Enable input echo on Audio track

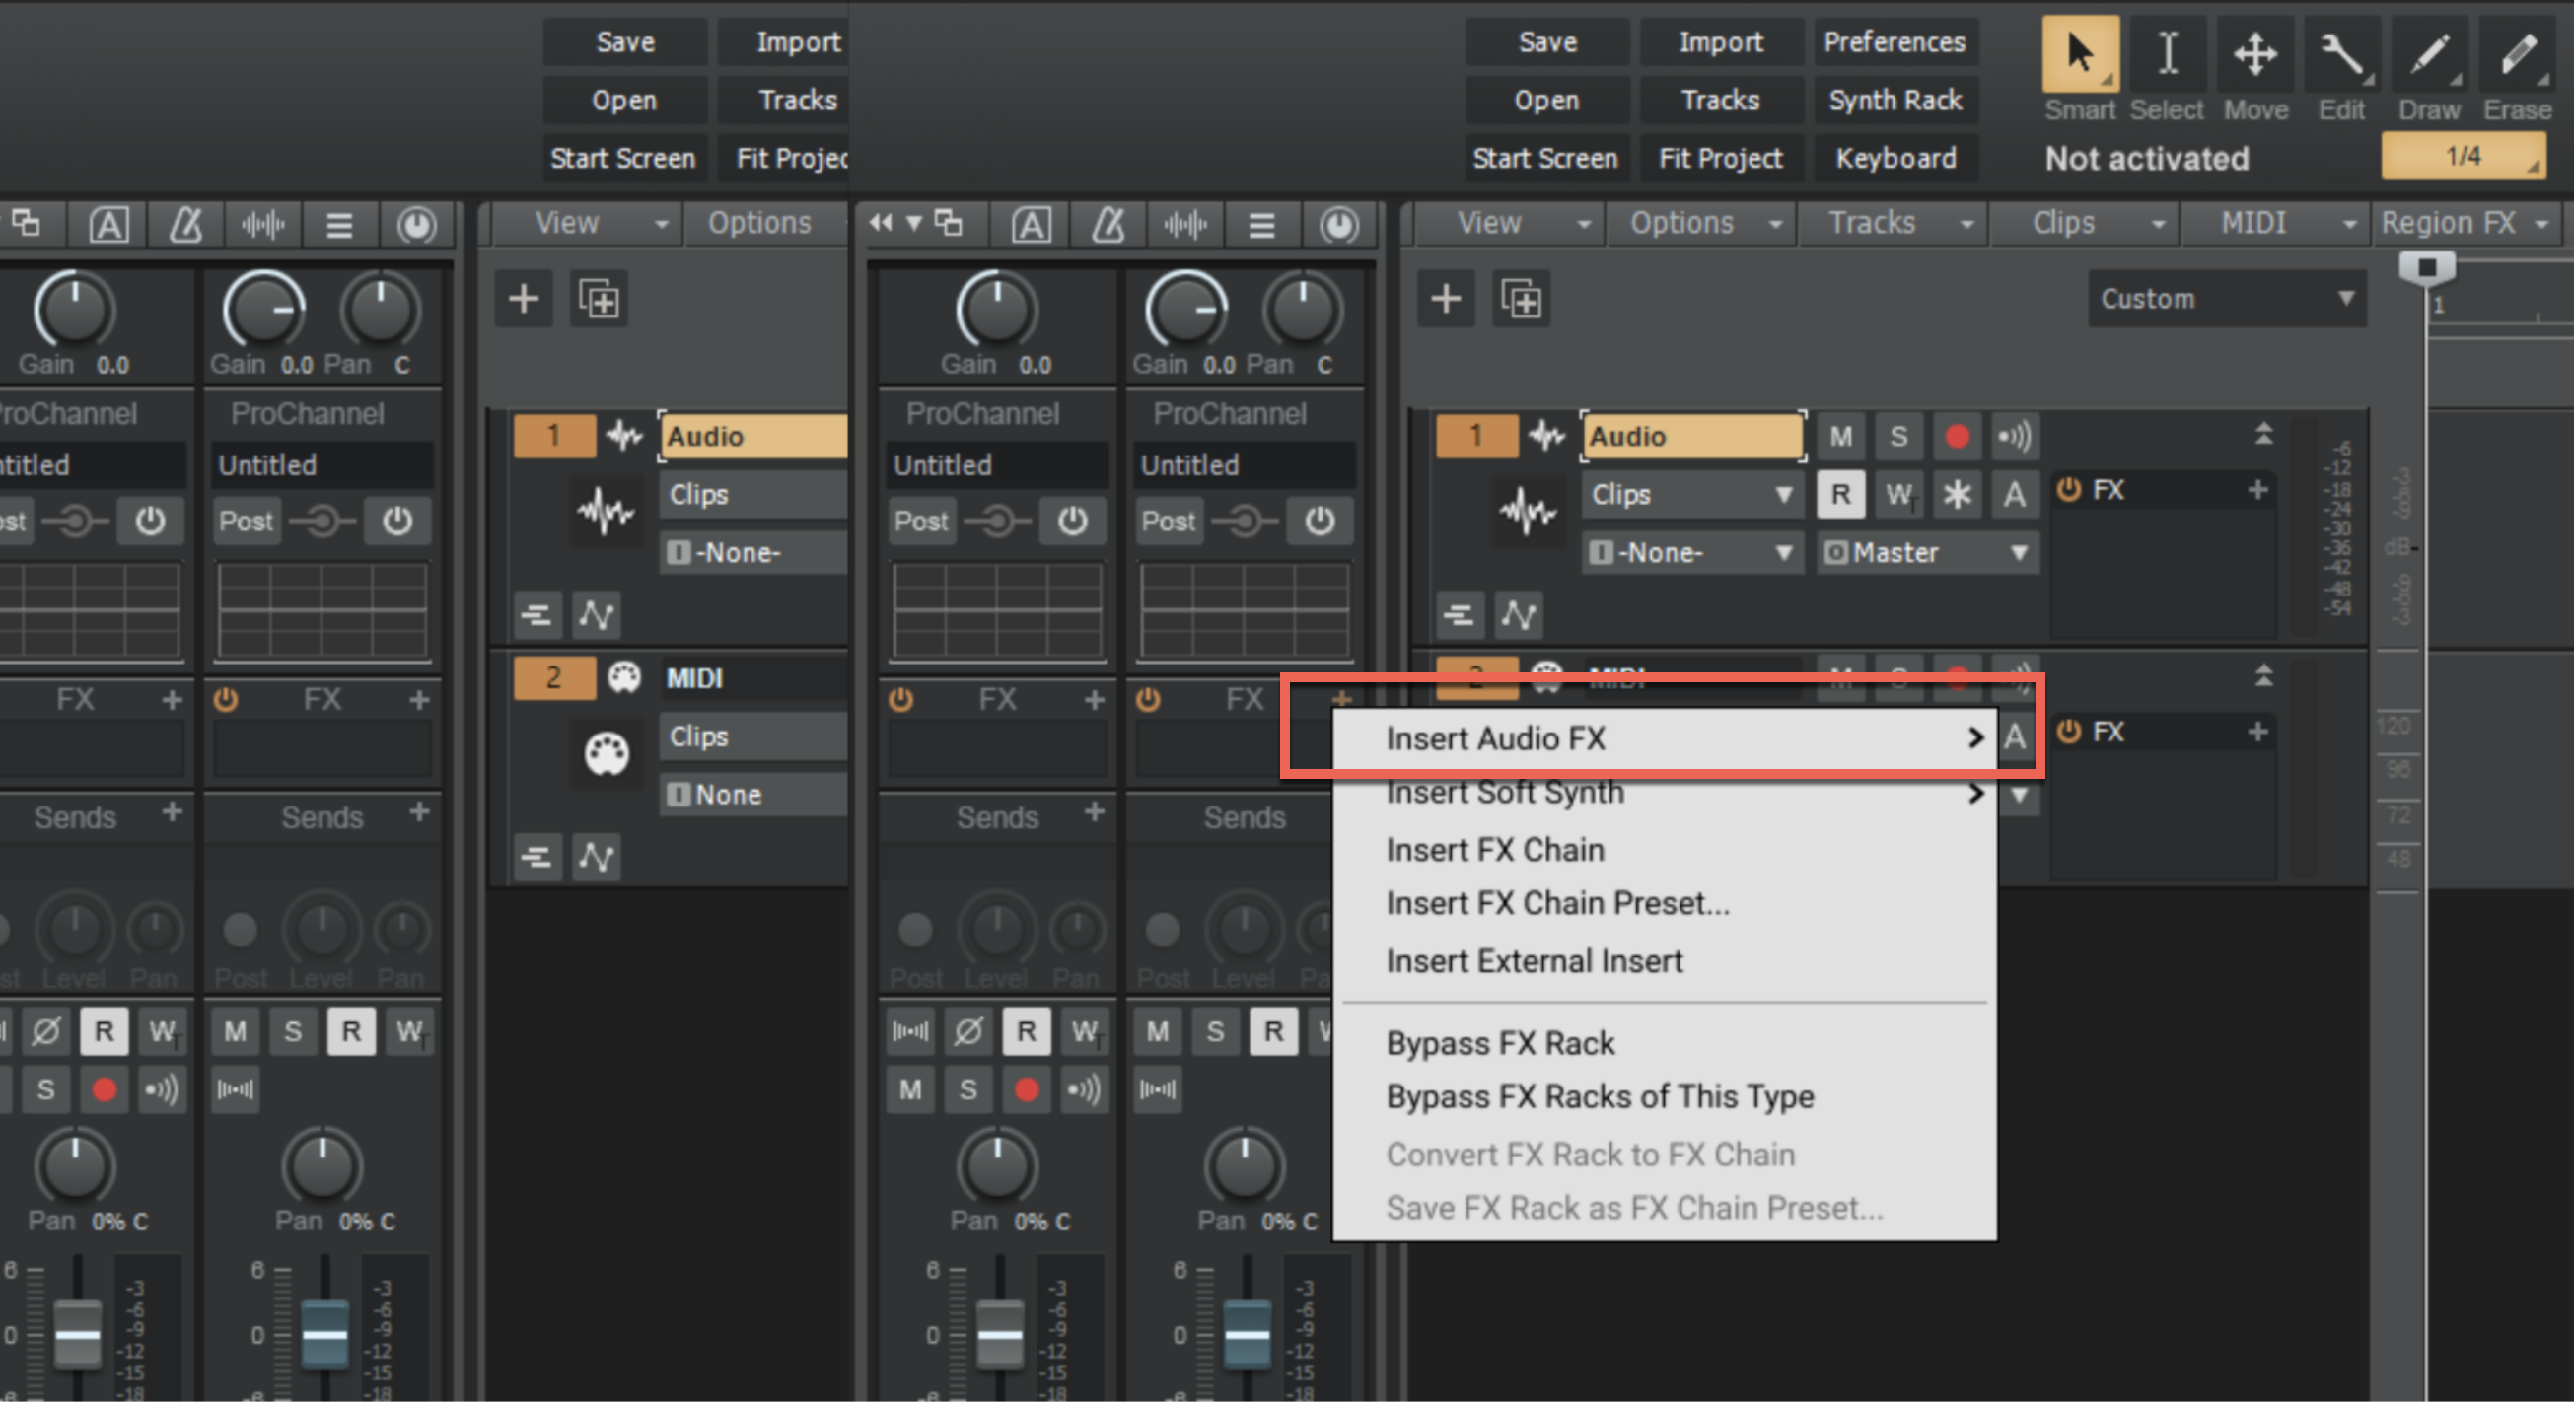(x=2014, y=437)
